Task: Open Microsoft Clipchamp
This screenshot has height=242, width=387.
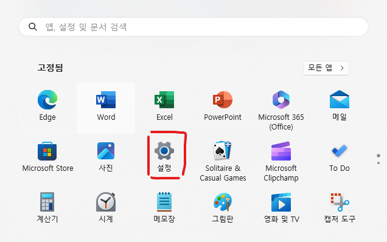Action: click(x=281, y=151)
